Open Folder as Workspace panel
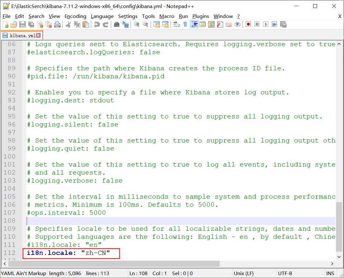This screenshot has height=278, width=344. click(x=229, y=24)
